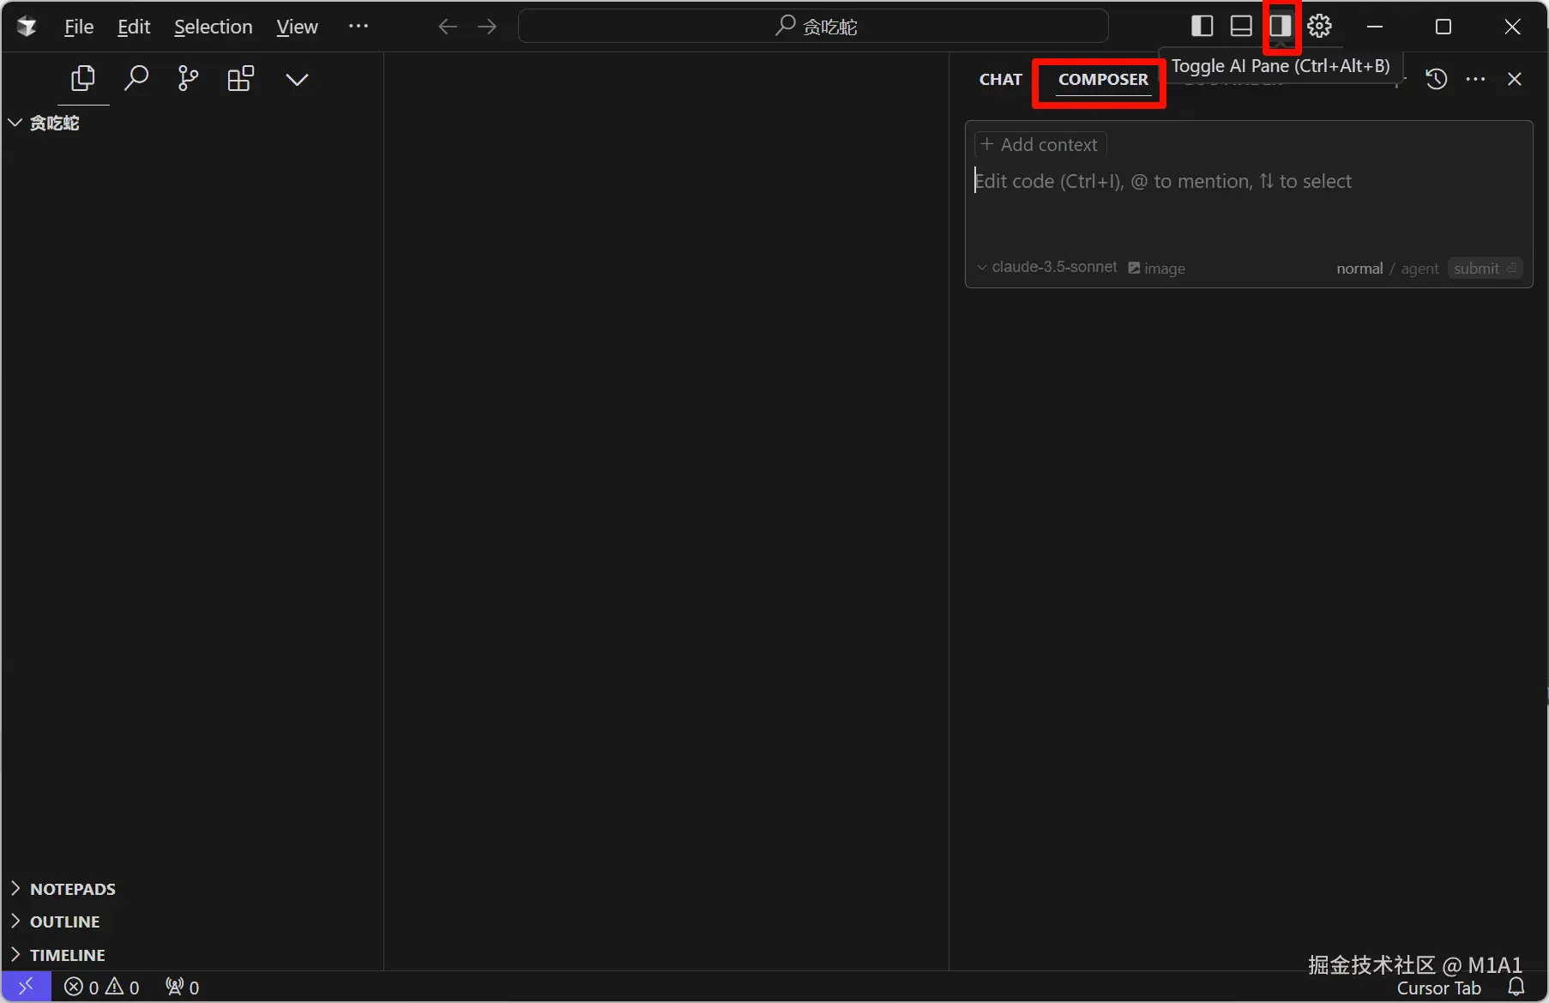Click Cursor Tab status item
Viewport: 1549px width, 1003px height.
1439,988
